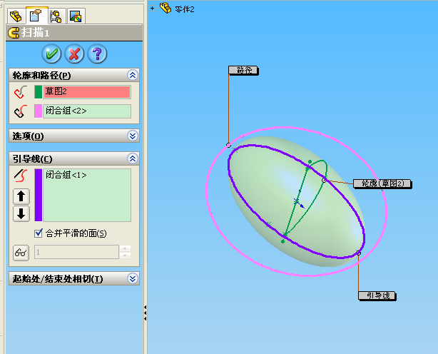Open help for the sweep feature
This screenshot has height=354, width=438.
(97, 54)
